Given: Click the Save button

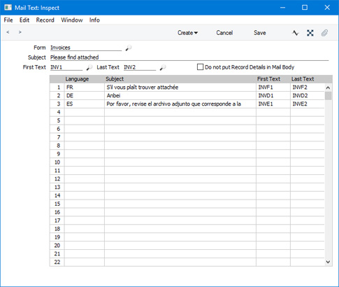Looking at the screenshot, I should (260, 33).
